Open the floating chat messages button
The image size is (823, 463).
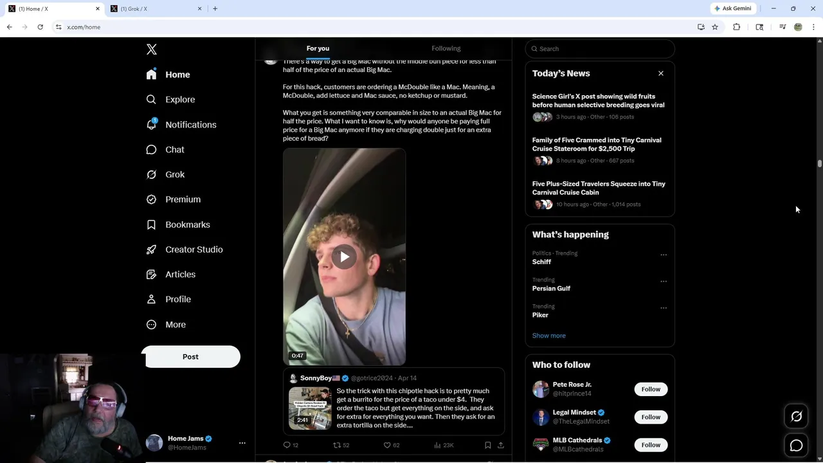click(x=796, y=446)
